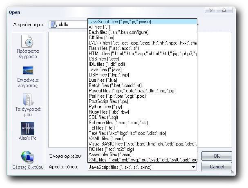The image size is (248, 188).
Task: Select Tcl files (*.tcl) option
Action: pos(142,128)
